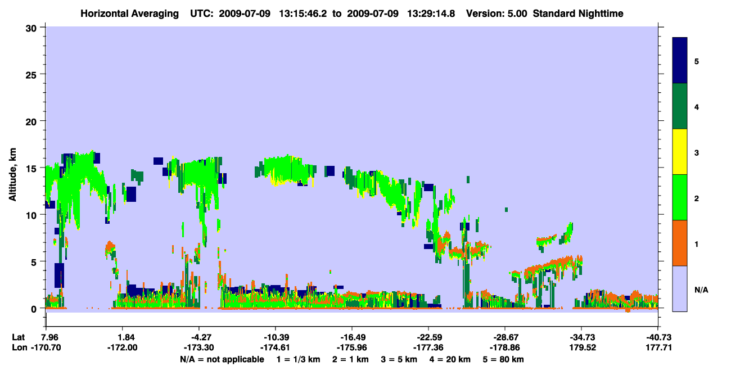731x375 pixels.
Task: Click longitude value -173.30
Action: click(x=199, y=347)
